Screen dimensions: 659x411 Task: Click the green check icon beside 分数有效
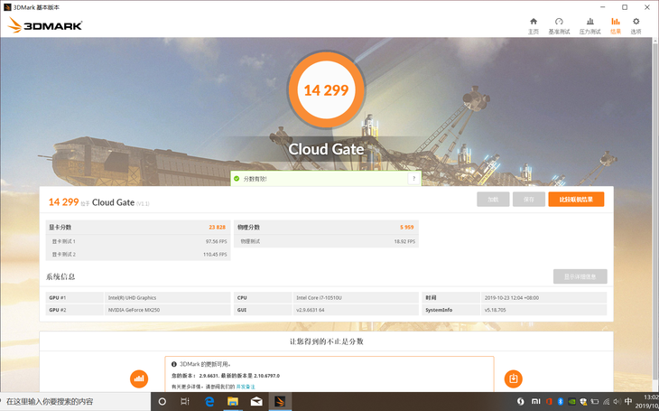237,179
